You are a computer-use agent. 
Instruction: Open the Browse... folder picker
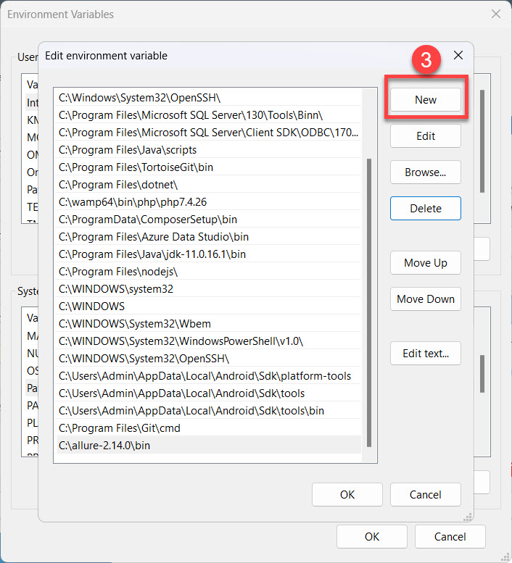point(425,172)
